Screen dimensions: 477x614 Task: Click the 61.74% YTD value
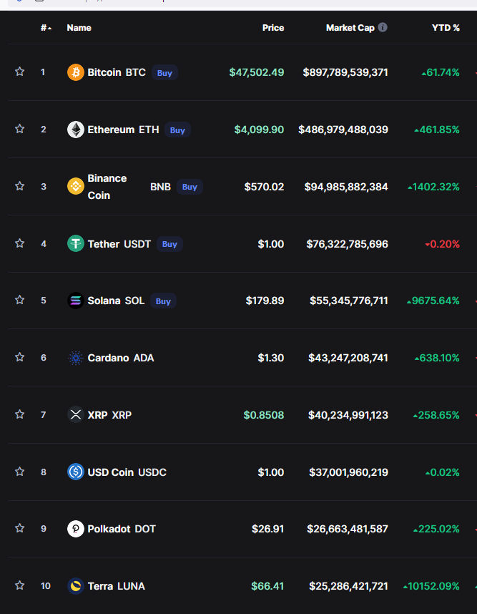click(441, 72)
